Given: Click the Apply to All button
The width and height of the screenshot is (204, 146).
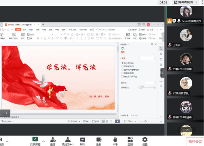Looking at the screenshot, I should click(x=125, y=115).
